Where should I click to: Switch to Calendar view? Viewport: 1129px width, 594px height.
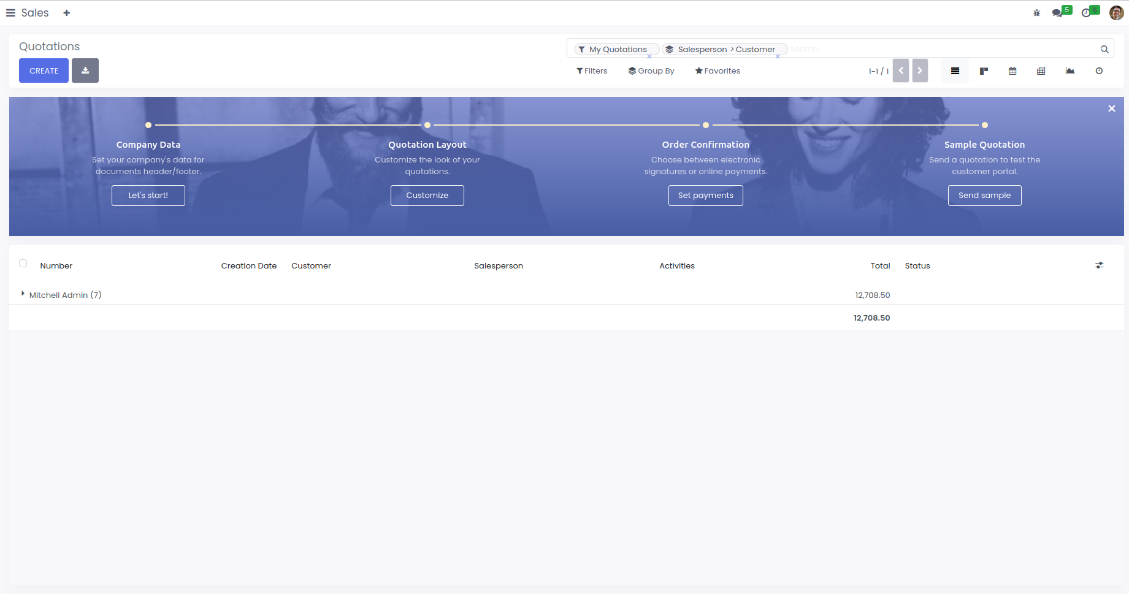1012,71
